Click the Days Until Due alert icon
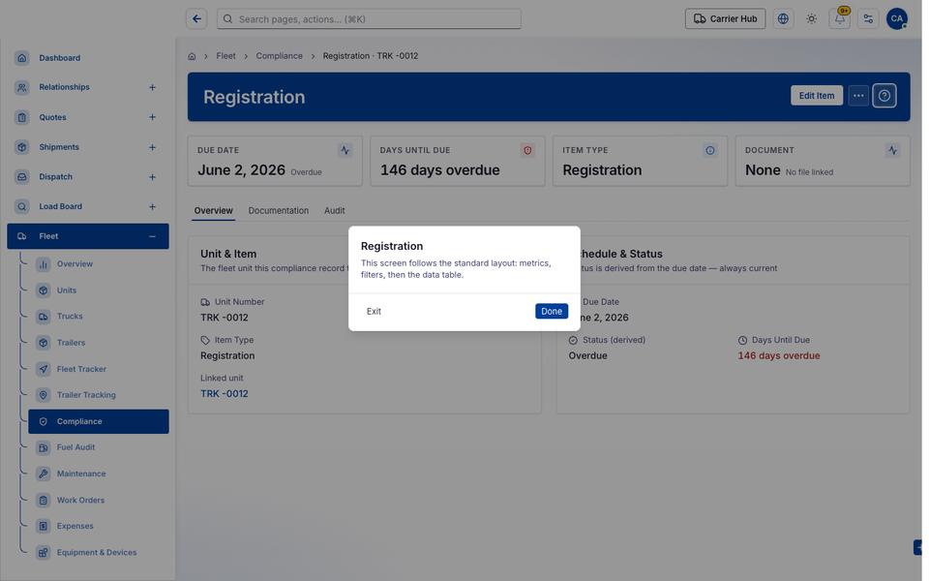929x581 pixels. [x=527, y=151]
